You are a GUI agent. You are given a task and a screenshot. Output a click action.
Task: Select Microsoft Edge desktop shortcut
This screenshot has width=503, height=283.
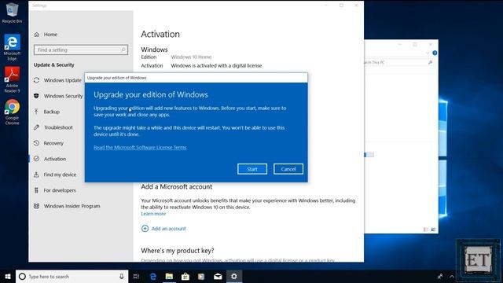tap(12, 47)
